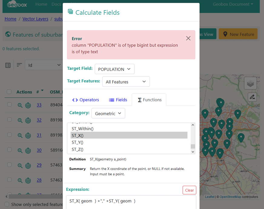The width and height of the screenshot is (264, 209).
Task: Switch to the Operators tab
Action: tap(86, 100)
